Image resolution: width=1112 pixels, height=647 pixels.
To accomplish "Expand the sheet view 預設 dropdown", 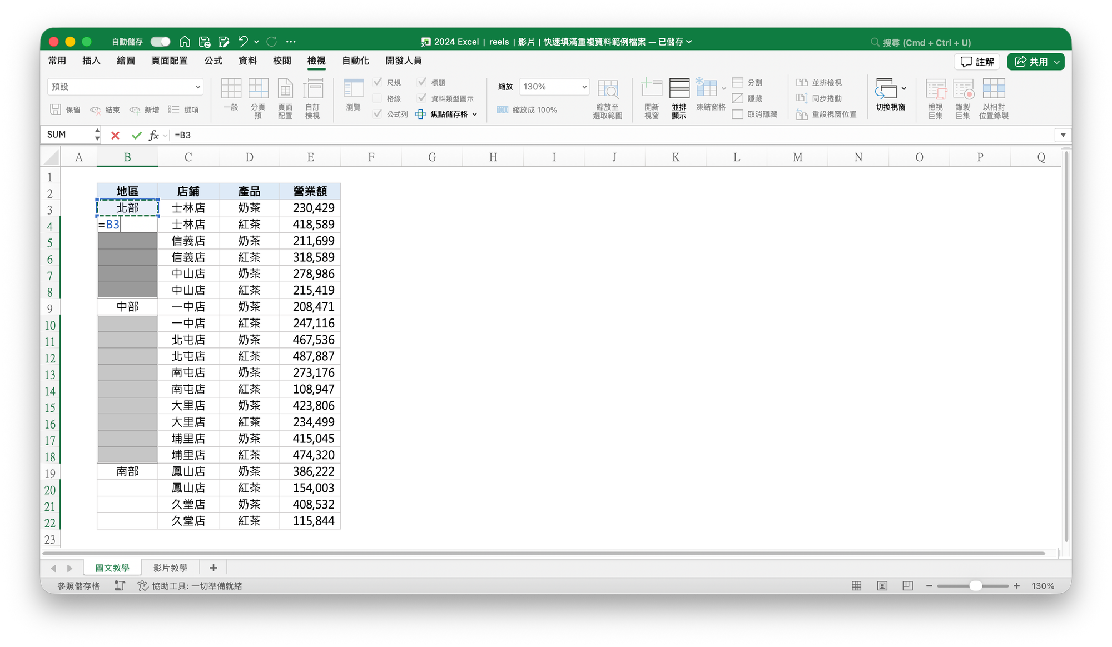I will pyautogui.click(x=197, y=87).
